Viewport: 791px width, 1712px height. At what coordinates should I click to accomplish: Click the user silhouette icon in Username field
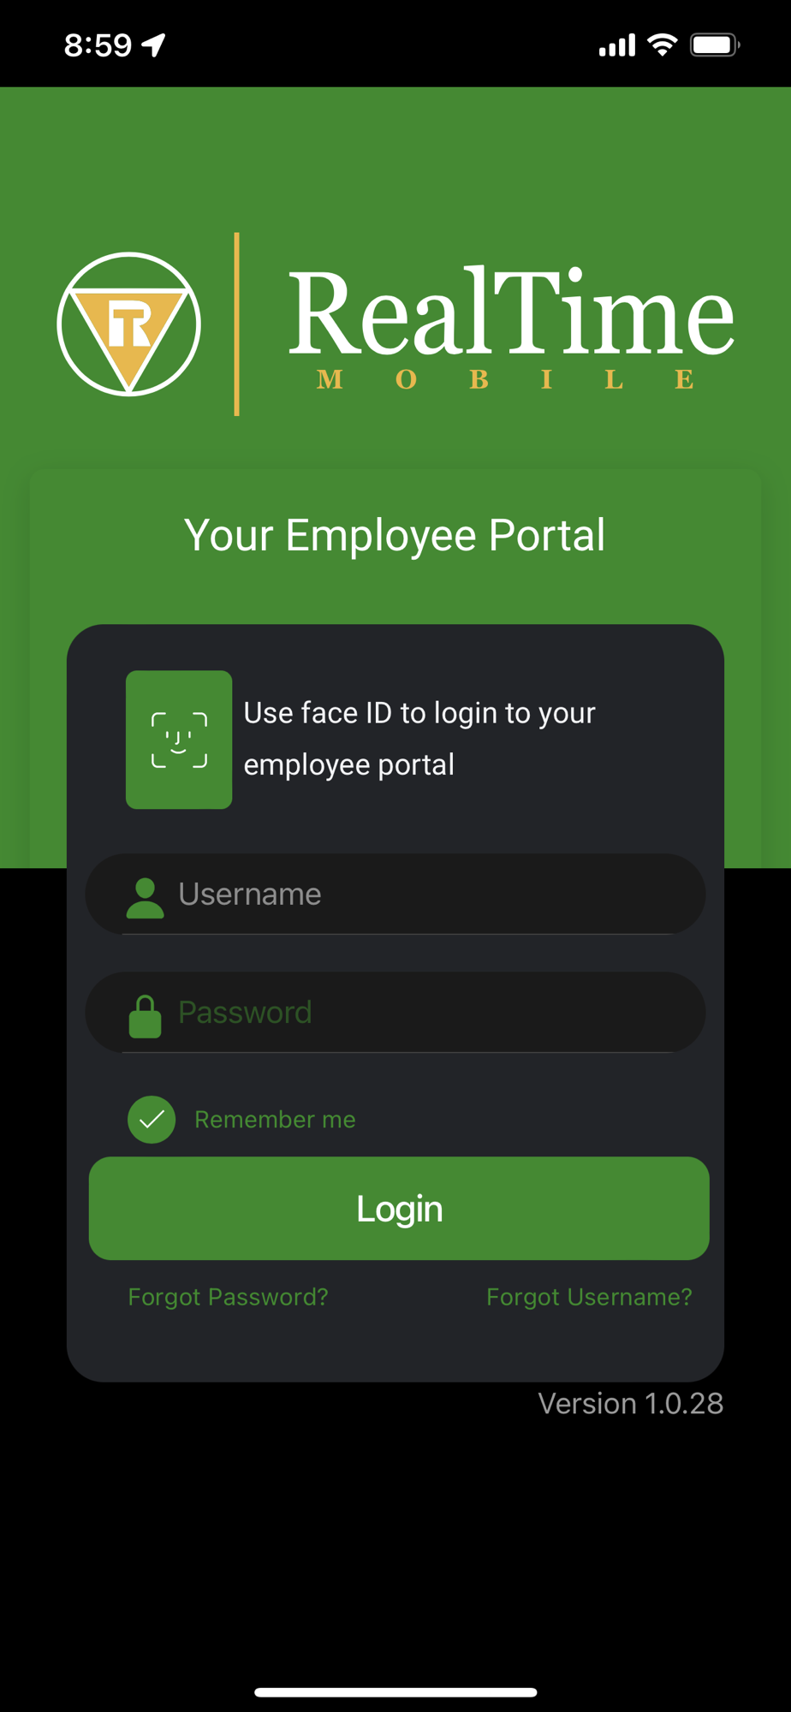point(145,898)
